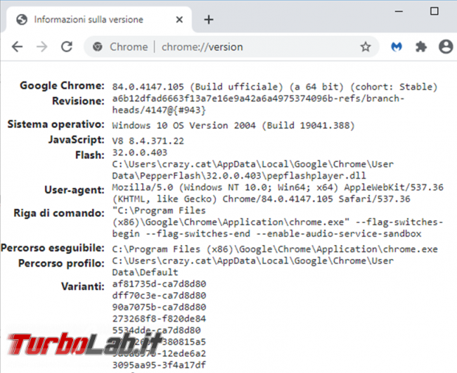Click the Chrome site info icon
The image size is (457, 373).
point(97,46)
